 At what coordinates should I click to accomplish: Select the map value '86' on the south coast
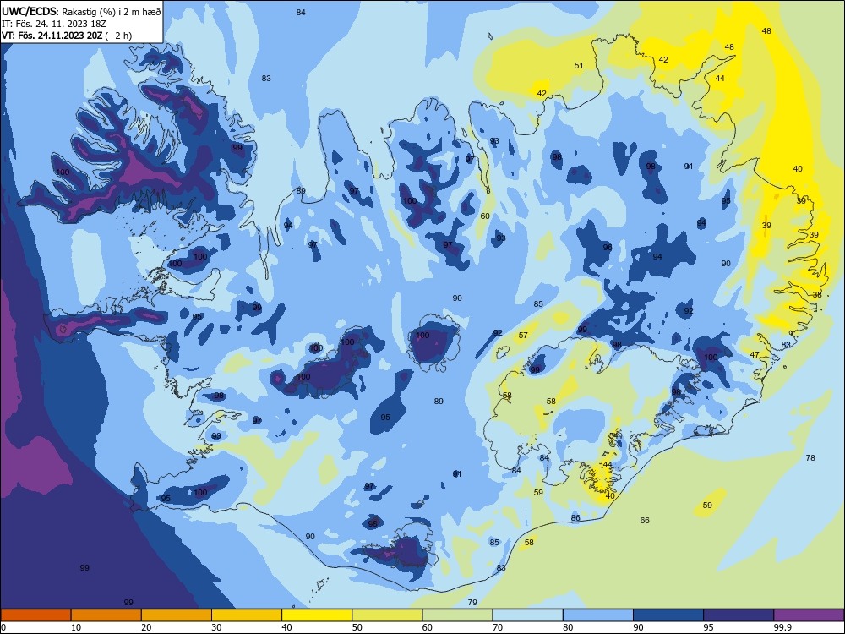[575, 518]
